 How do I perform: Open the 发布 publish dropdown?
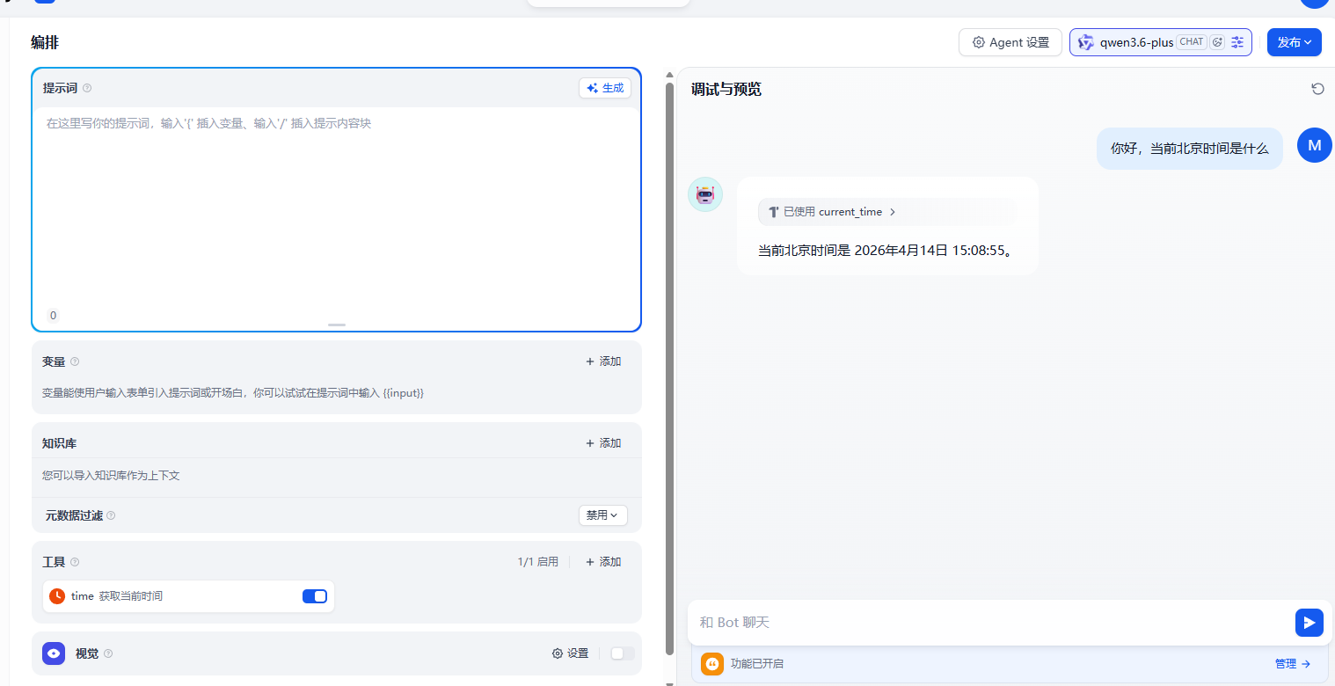(1294, 42)
